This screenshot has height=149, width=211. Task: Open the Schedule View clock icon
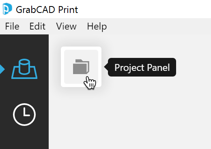coord(24,115)
